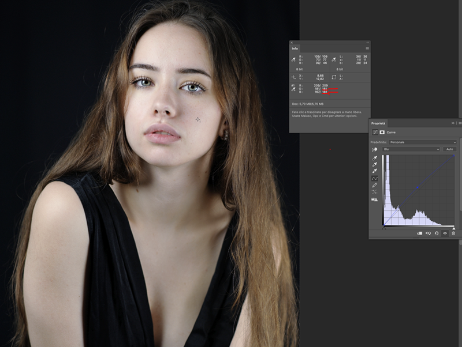Delete the Curves adjustment layer
462x347 pixels.
click(x=453, y=233)
